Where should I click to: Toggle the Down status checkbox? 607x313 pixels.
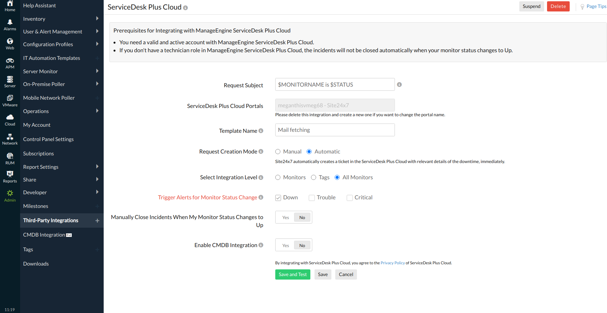click(278, 198)
